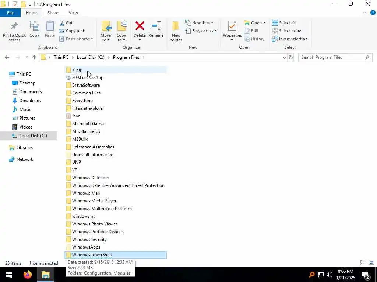Click the Pin to Quick access icon
The image size is (377, 282).
pos(14,26)
